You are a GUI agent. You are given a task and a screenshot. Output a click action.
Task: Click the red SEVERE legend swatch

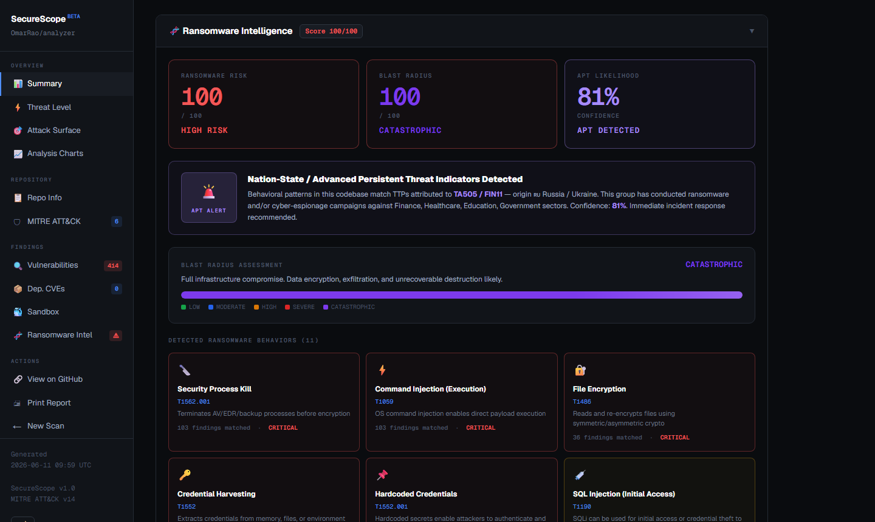[287, 307]
